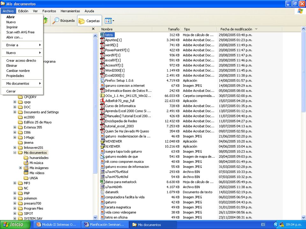Click the WDVIEWER application icon
The image size is (306, 229).
pyautogui.click(x=102, y=141)
